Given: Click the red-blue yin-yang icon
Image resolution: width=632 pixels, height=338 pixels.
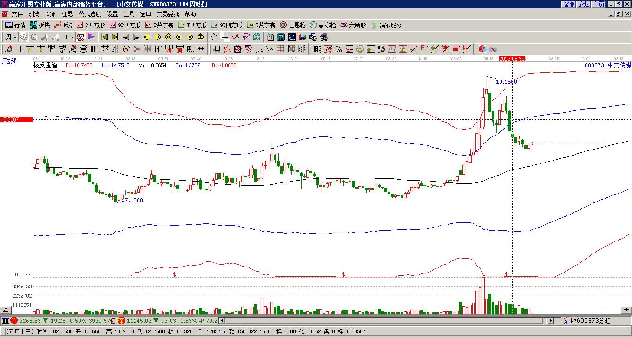Looking at the screenshot, I should [482, 49].
